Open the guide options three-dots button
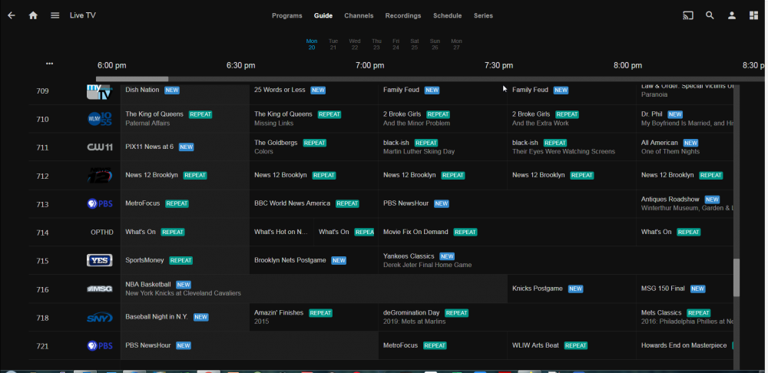The image size is (768, 373). [49, 64]
